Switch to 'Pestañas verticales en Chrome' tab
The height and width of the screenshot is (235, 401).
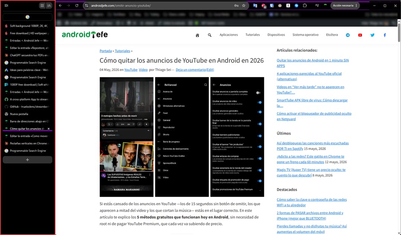(x=28, y=144)
